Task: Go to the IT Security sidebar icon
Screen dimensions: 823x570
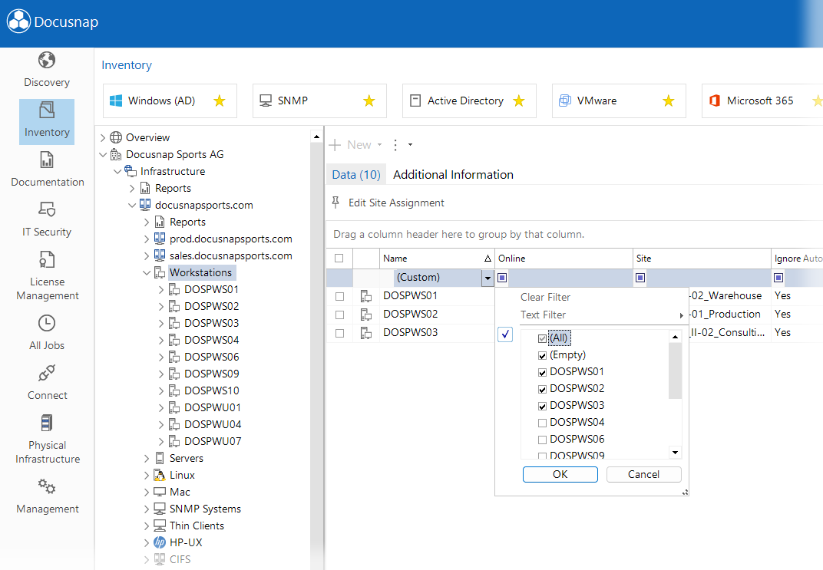Action: click(47, 209)
